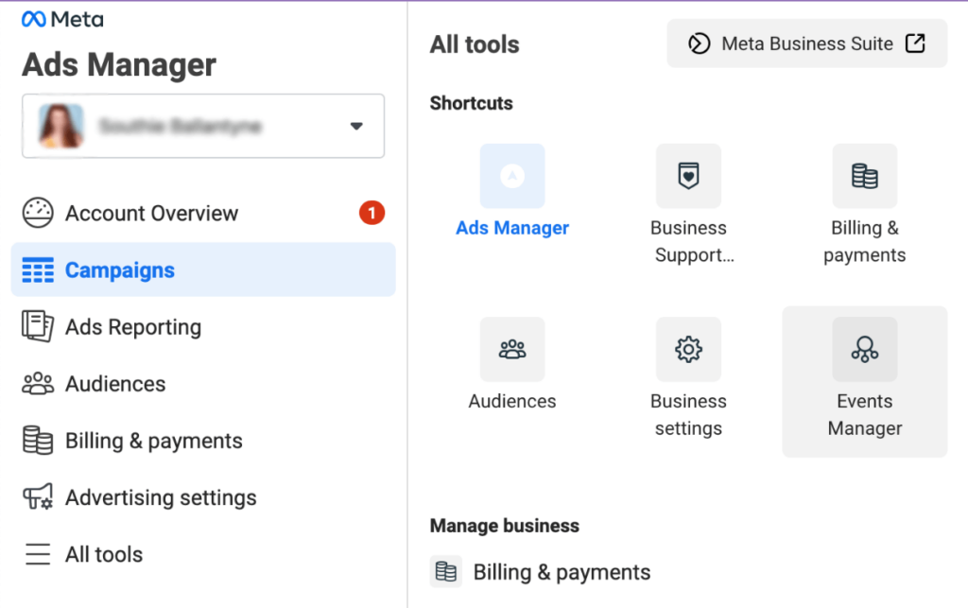The width and height of the screenshot is (968, 608).
Task: Select All tools sidebar label
Action: coord(104,554)
